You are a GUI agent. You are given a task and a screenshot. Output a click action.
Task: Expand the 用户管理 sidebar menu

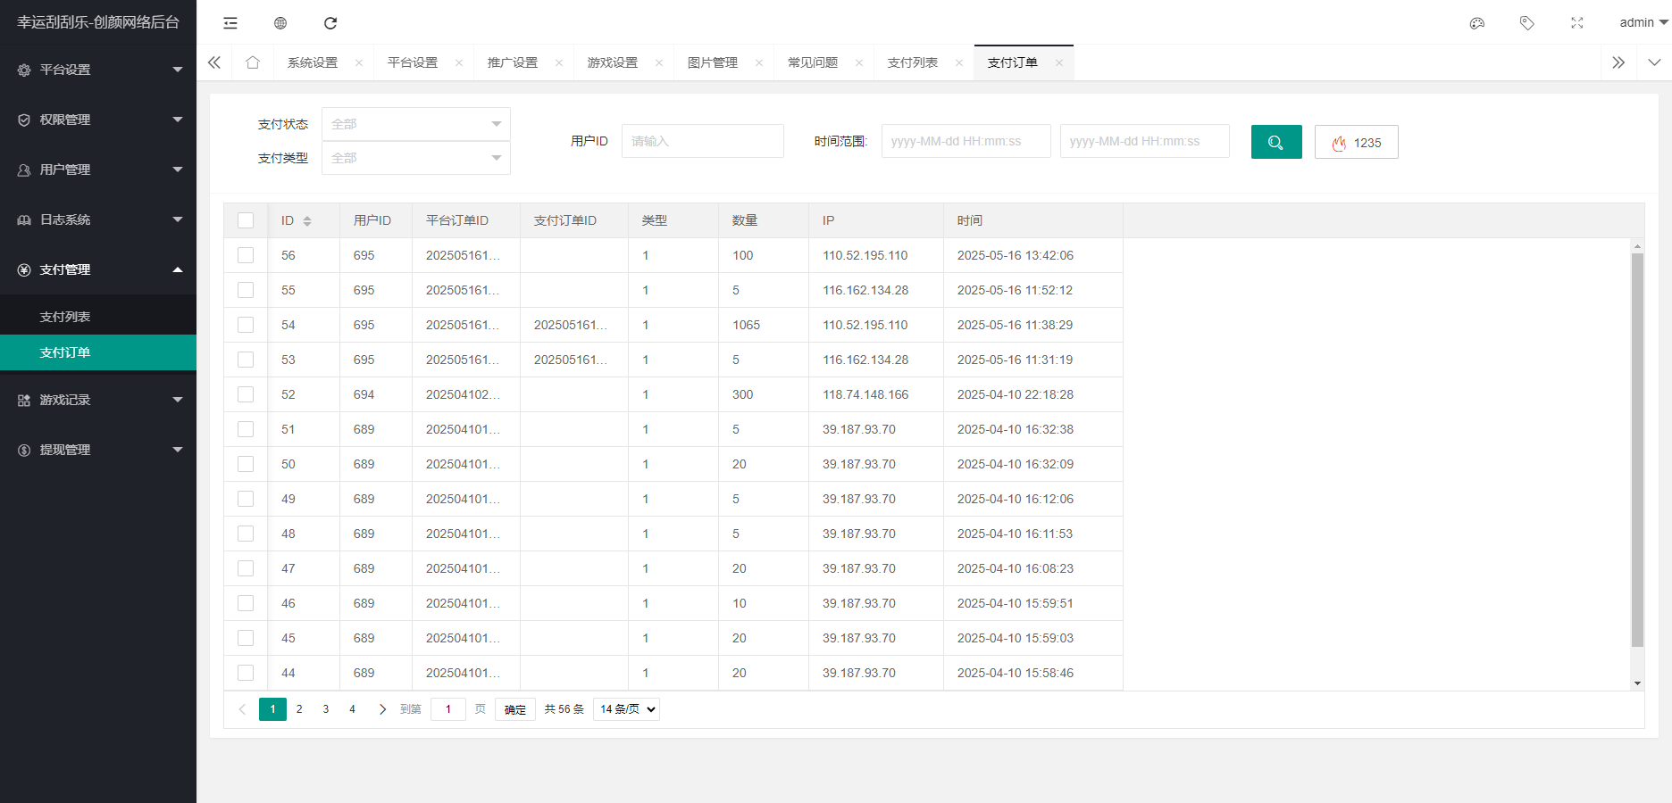(98, 170)
